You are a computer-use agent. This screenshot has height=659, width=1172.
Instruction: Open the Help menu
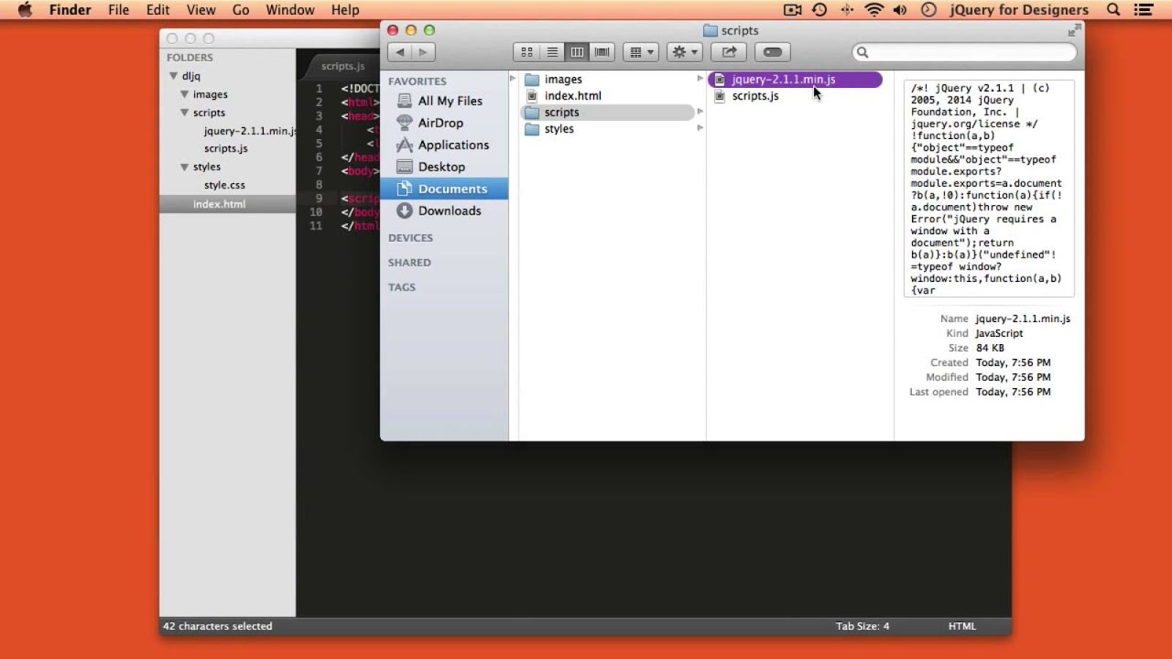345,10
